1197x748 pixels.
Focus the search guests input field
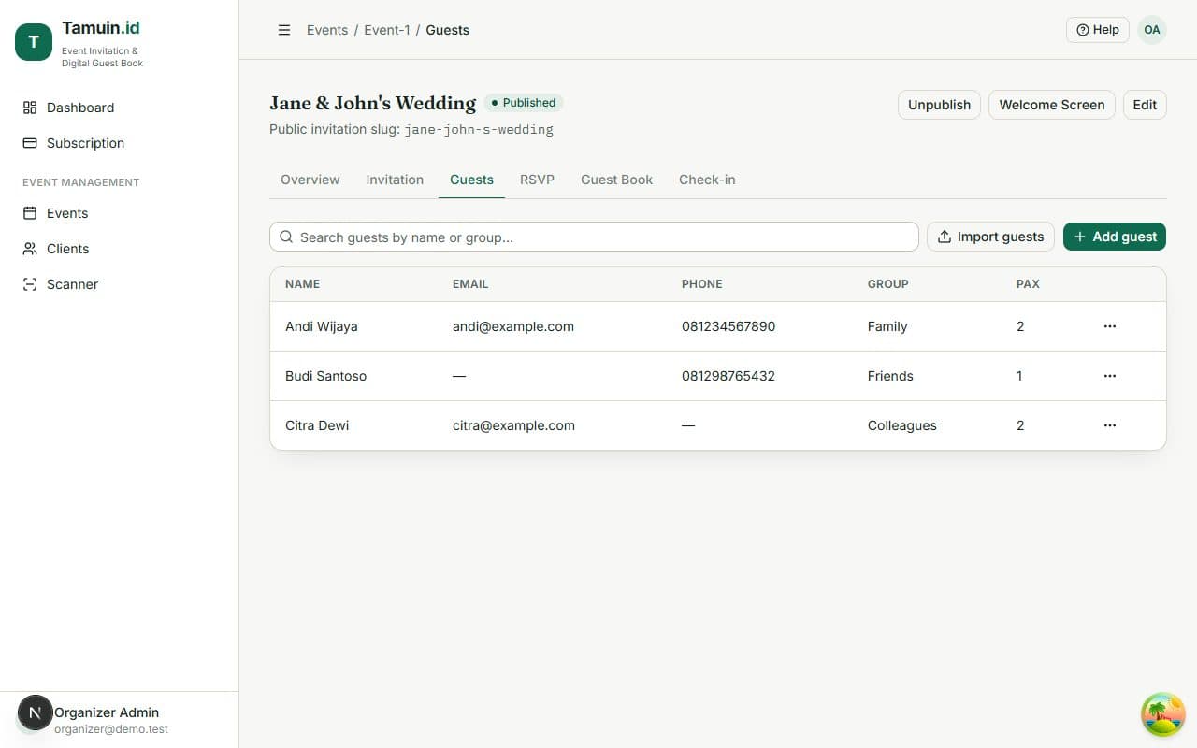[594, 237]
